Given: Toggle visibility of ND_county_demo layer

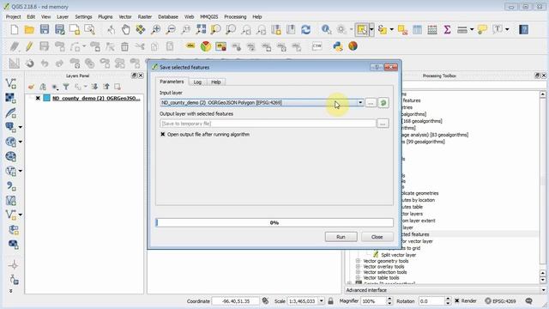Looking at the screenshot, I should (38, 99).
